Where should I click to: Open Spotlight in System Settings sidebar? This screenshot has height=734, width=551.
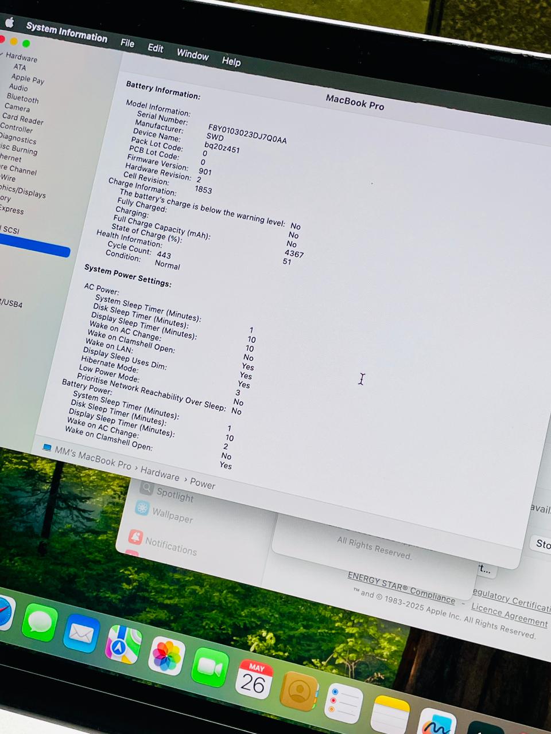coord(175,494)
